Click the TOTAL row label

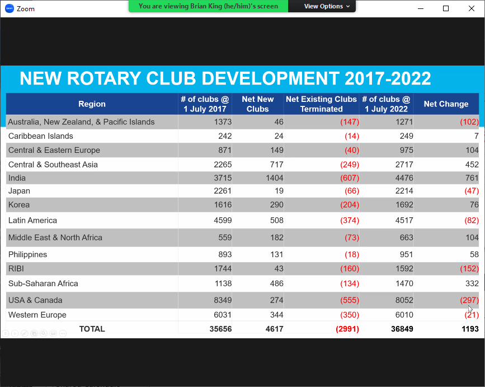pyautogui.click(x=92, y=329)
